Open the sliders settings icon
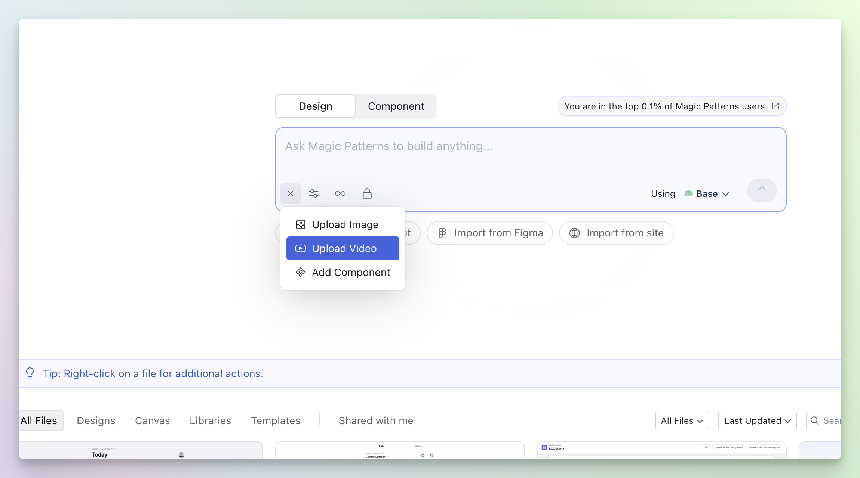This screenshot has width=860, height=478. click(314, 193)
